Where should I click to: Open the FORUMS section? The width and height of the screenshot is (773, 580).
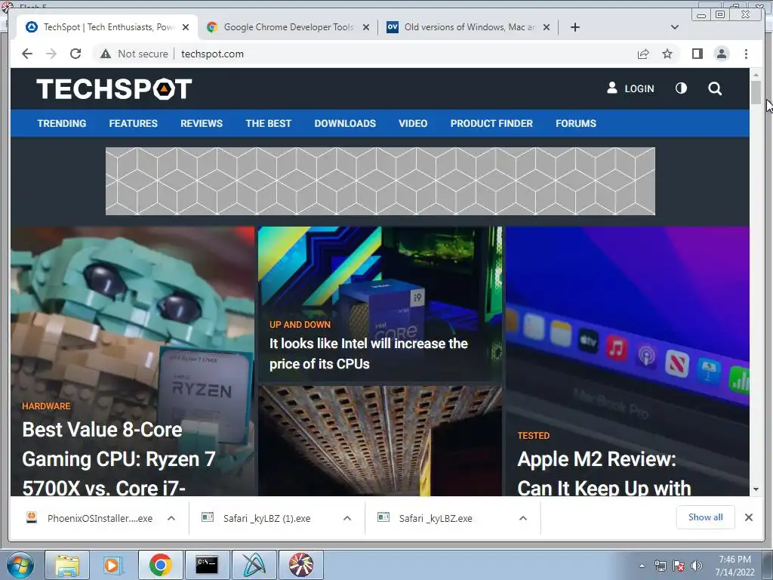576,123
